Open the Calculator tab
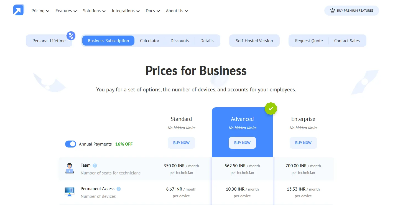The height and width of the screenshot is (205, 413). coord(150,41)
